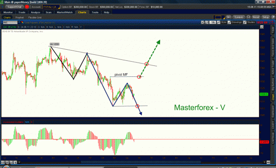276x168 pixels.
Task: Select the 1h timeframe button
Action: tap(213, 23)
